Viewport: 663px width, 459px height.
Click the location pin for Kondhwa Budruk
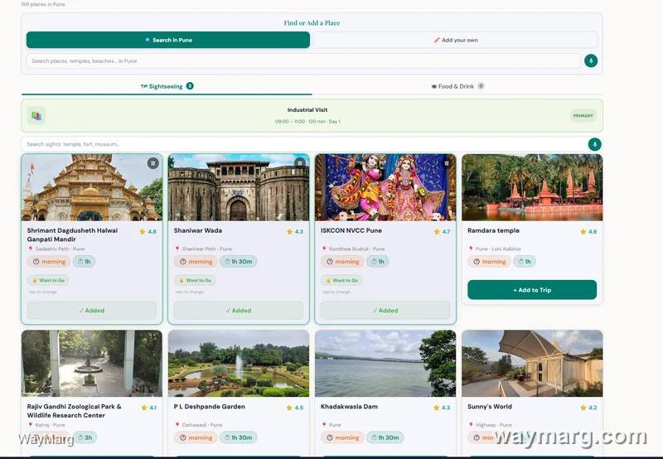pos(324,249)
